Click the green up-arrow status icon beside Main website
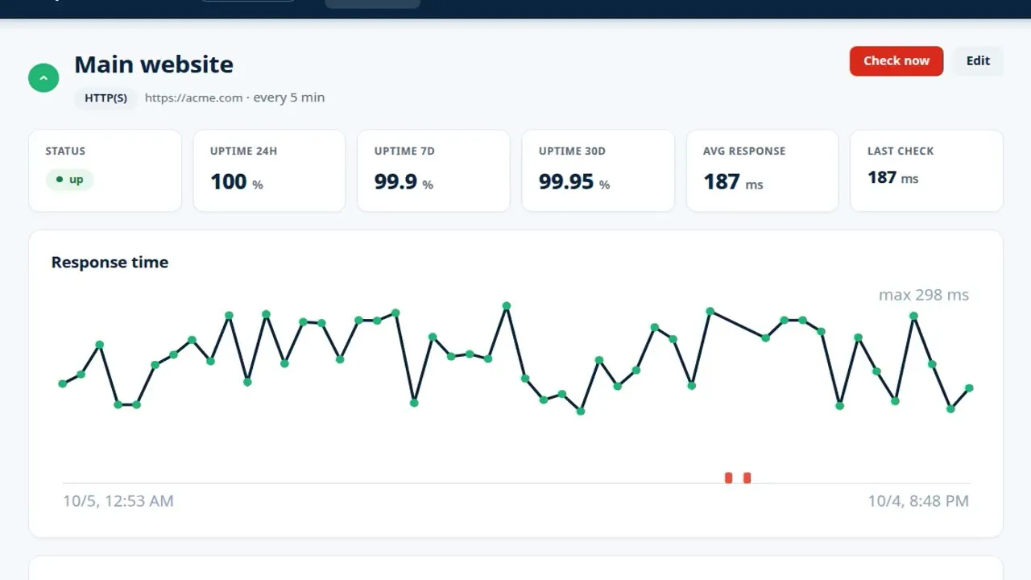 [43, 78]
